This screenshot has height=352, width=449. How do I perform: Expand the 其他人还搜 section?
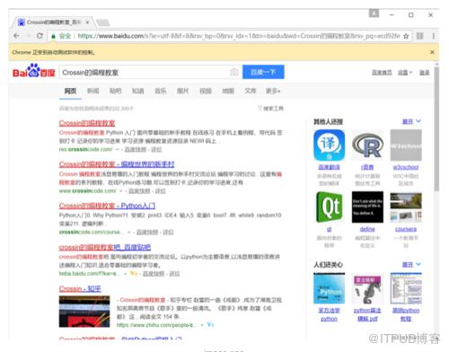[x=411, y=121]
